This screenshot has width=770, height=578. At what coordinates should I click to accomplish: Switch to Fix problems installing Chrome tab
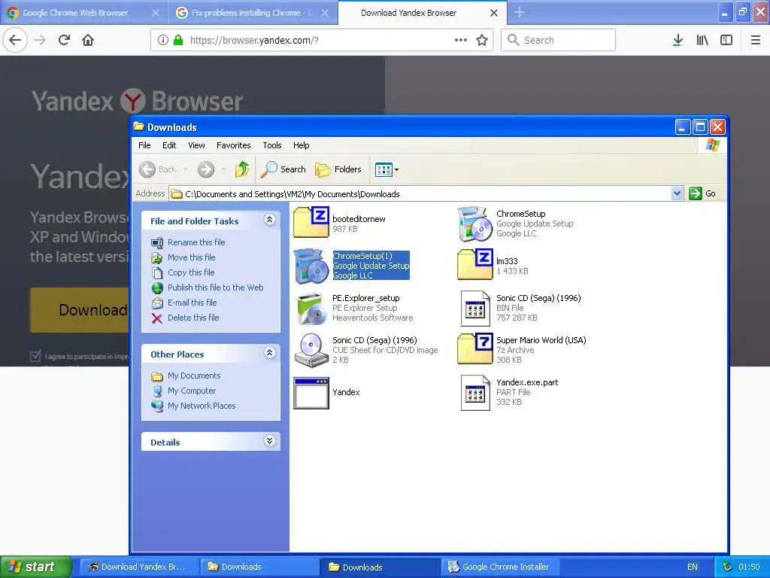[x=253, y=13]
